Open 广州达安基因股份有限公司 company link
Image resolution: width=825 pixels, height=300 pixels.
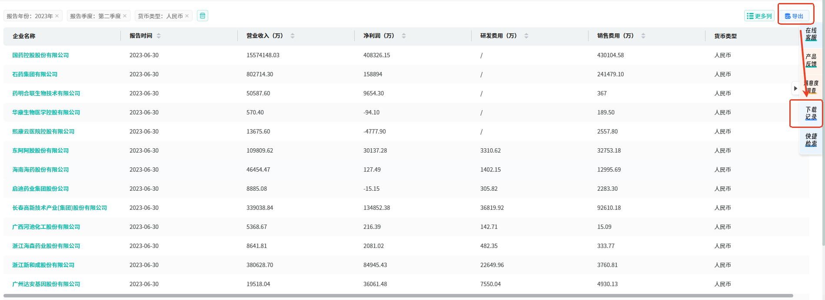click(46, 284)
